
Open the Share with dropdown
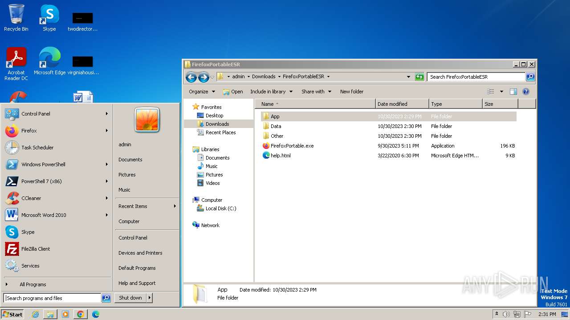tap(316, 92)
